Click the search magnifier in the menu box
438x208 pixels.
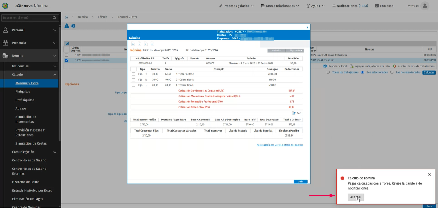(55, 18)
